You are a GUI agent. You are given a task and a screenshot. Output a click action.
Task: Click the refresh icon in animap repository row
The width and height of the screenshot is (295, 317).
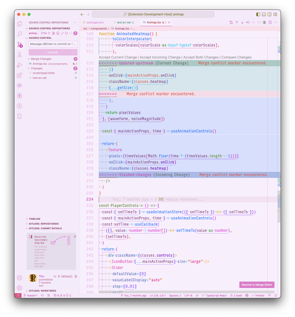(66, 33)
